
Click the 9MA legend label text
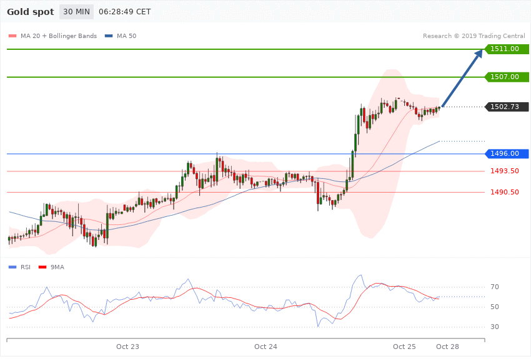57,267
